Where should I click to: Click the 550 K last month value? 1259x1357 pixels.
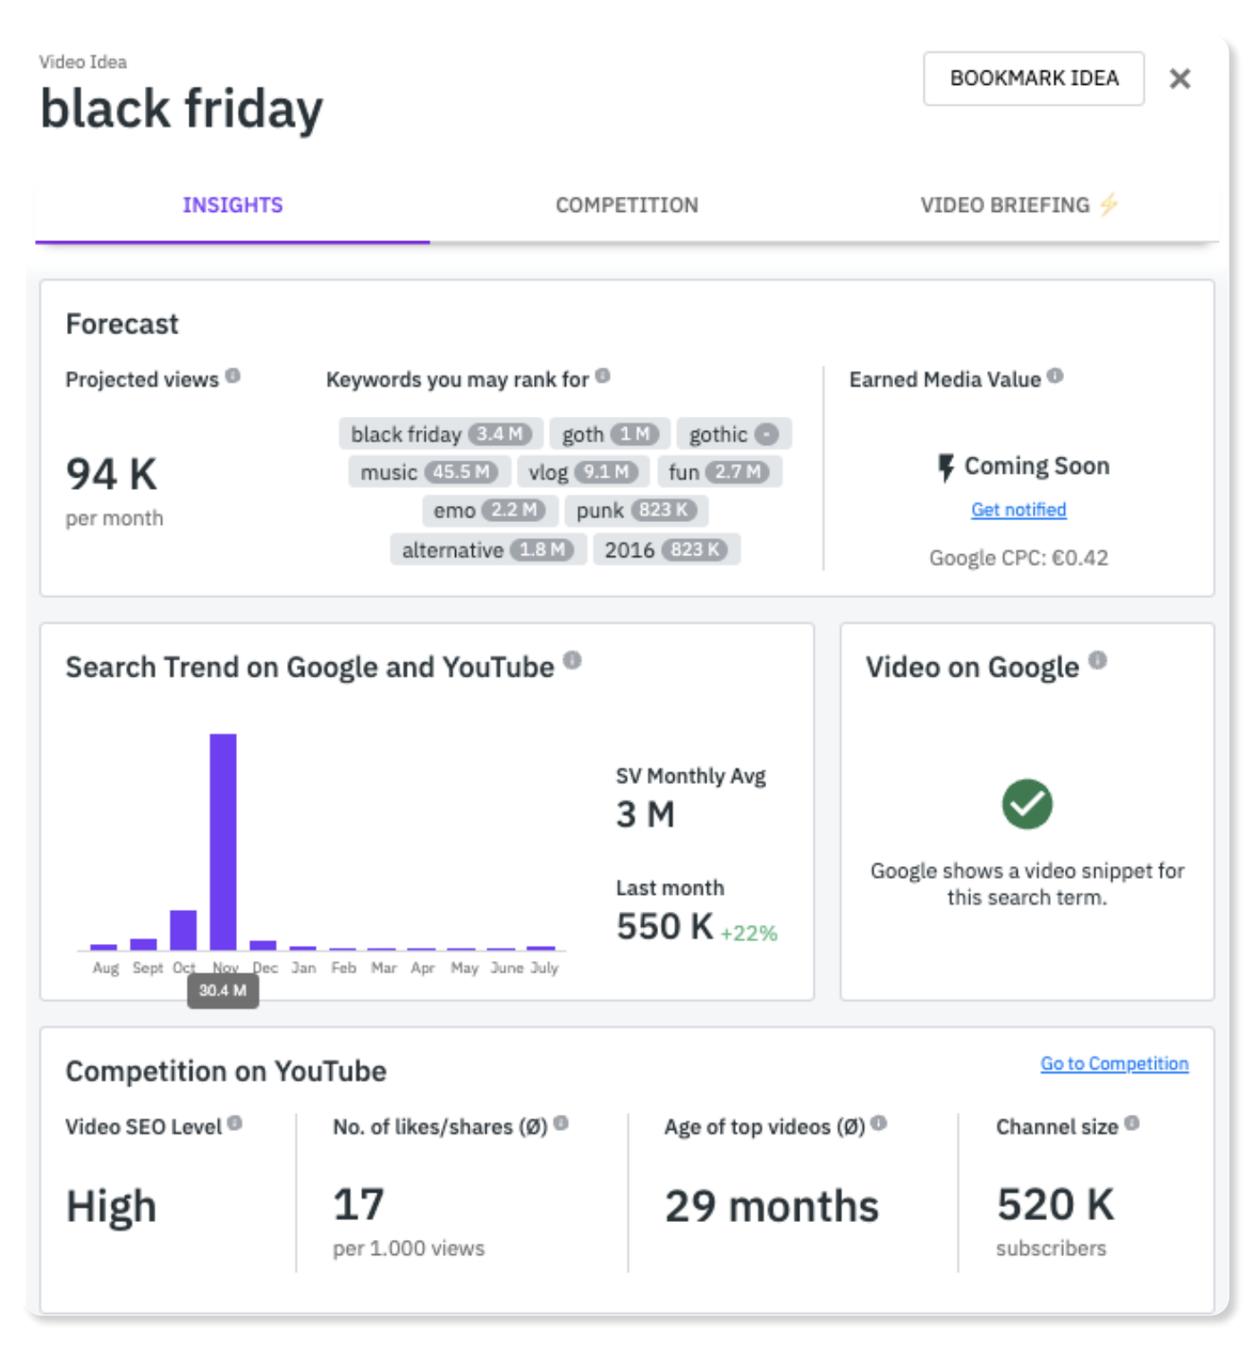[665, 926]
